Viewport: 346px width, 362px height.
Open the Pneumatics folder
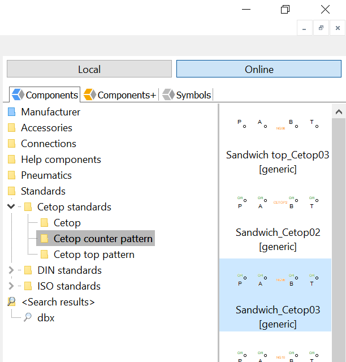[x=46, y=175]
